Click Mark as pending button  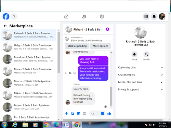(77, 46)
